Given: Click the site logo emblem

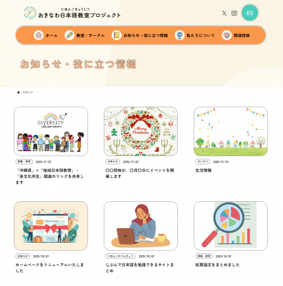Looking at the screenshot, I should (30, 13).
